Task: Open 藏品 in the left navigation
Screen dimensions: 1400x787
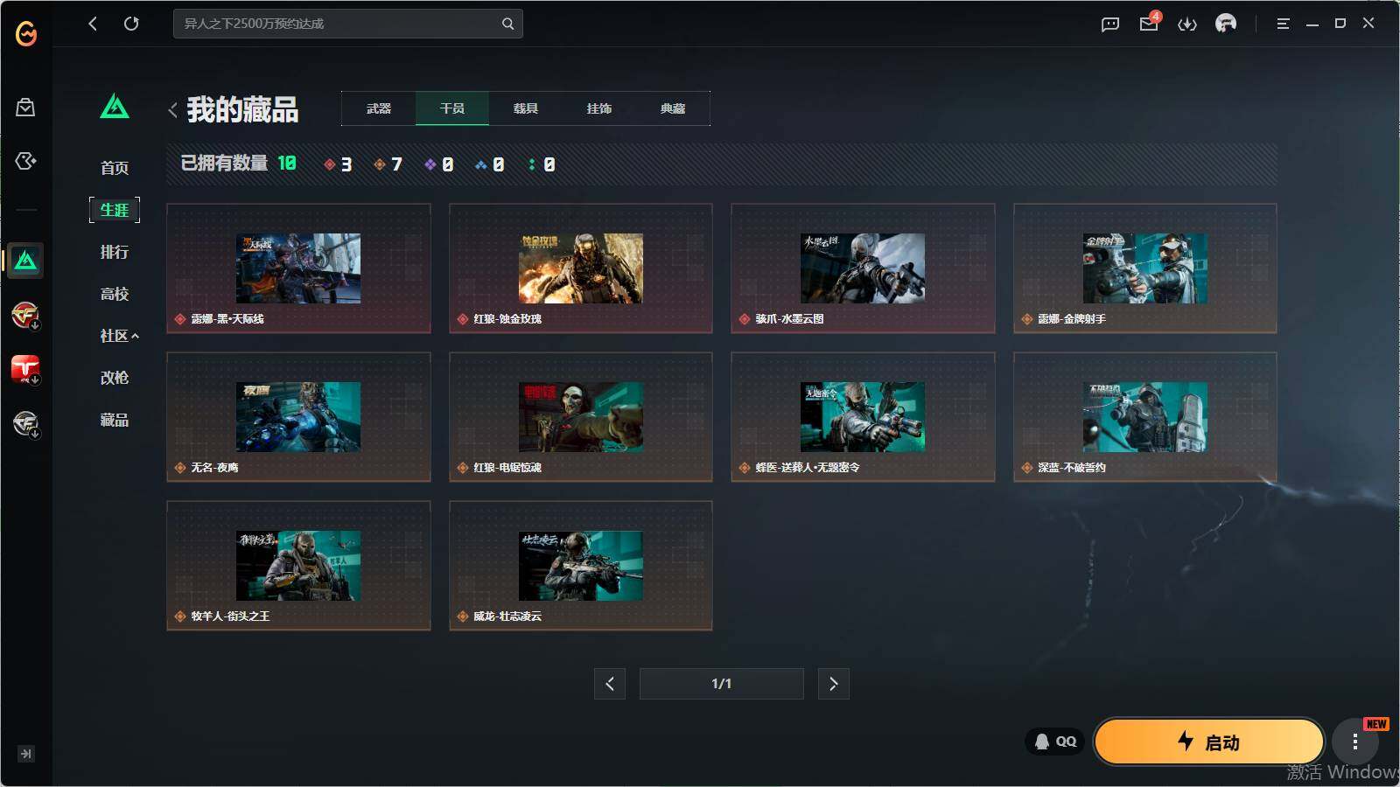Action: tap(115, 420)
